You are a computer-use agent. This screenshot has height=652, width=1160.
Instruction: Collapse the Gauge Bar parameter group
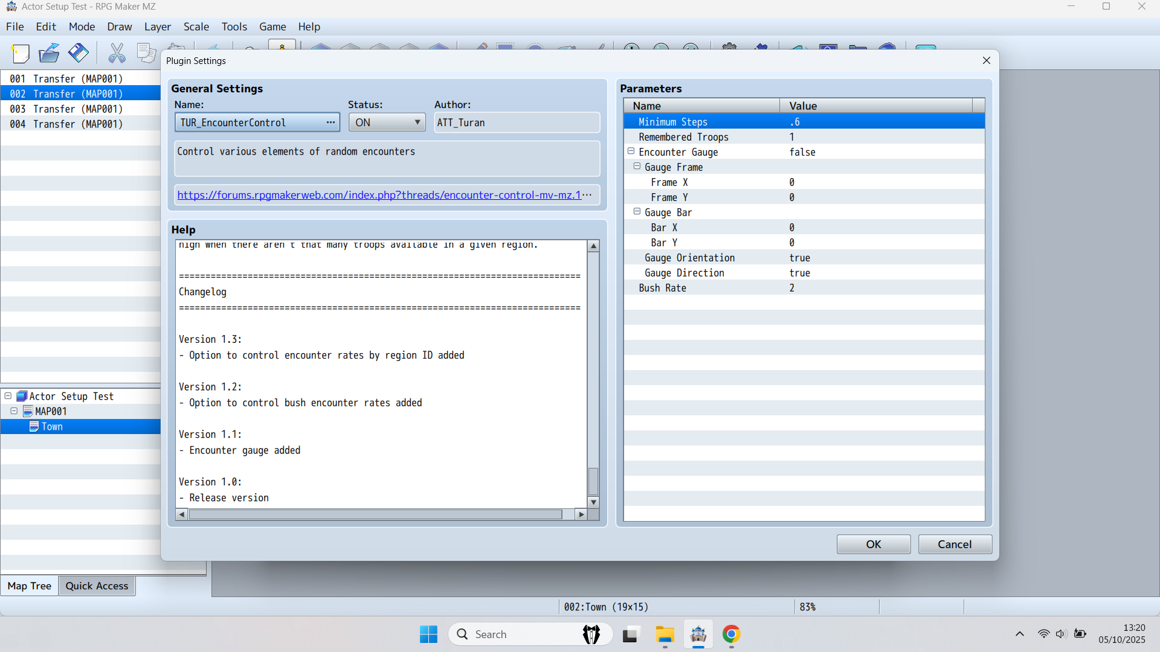pos(637,212)
